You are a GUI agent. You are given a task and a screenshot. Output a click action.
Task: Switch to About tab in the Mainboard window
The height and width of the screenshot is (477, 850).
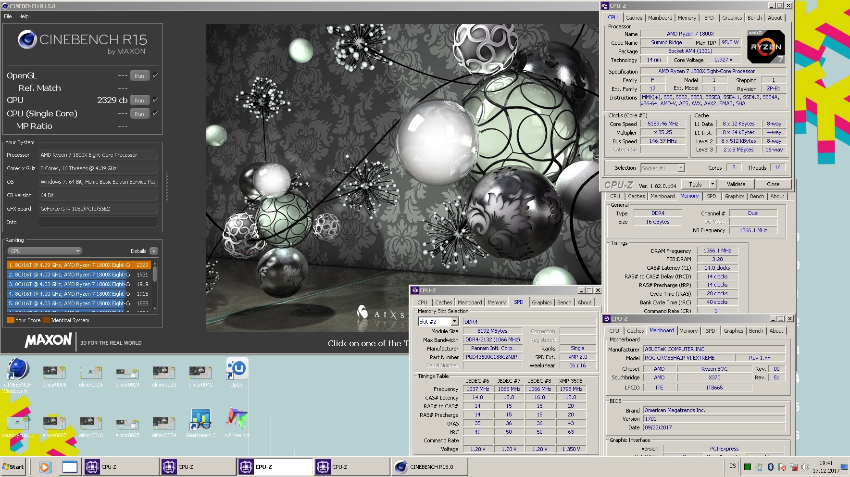point(776,331)
